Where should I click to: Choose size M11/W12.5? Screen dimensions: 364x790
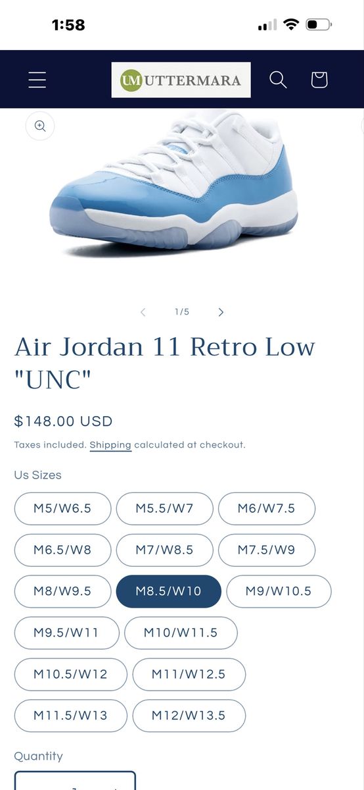click(189, 674)
